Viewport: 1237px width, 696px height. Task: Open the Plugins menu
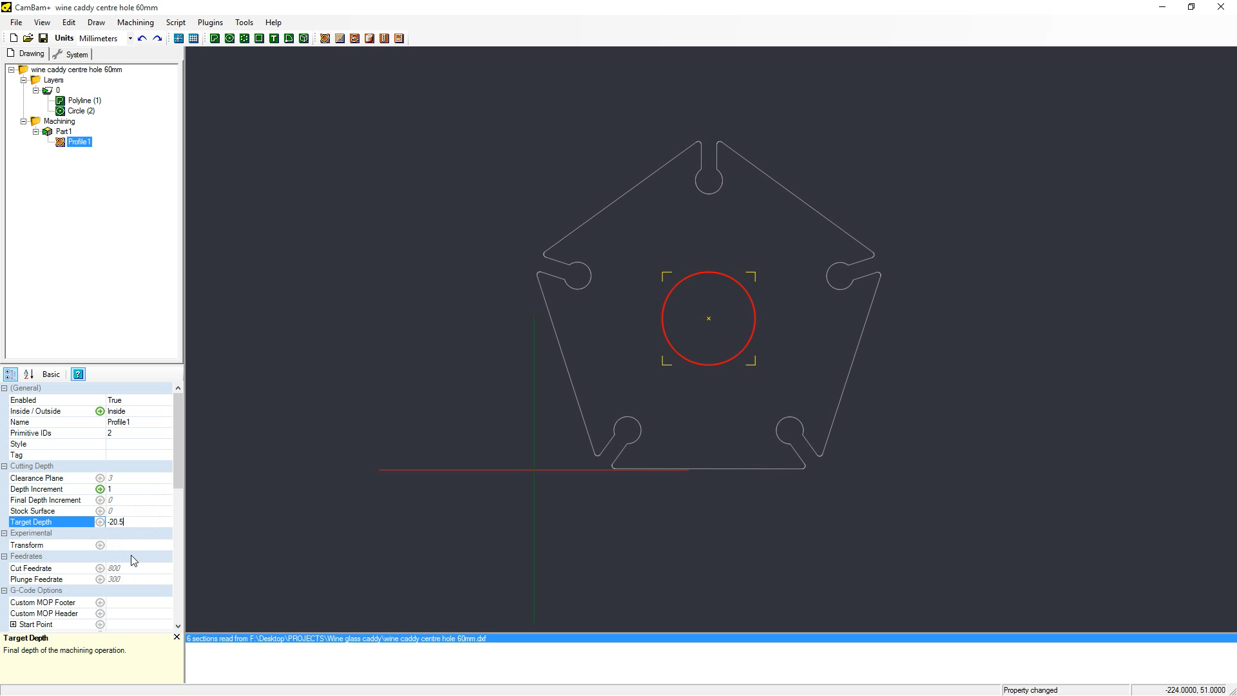[x=210, y=22]
